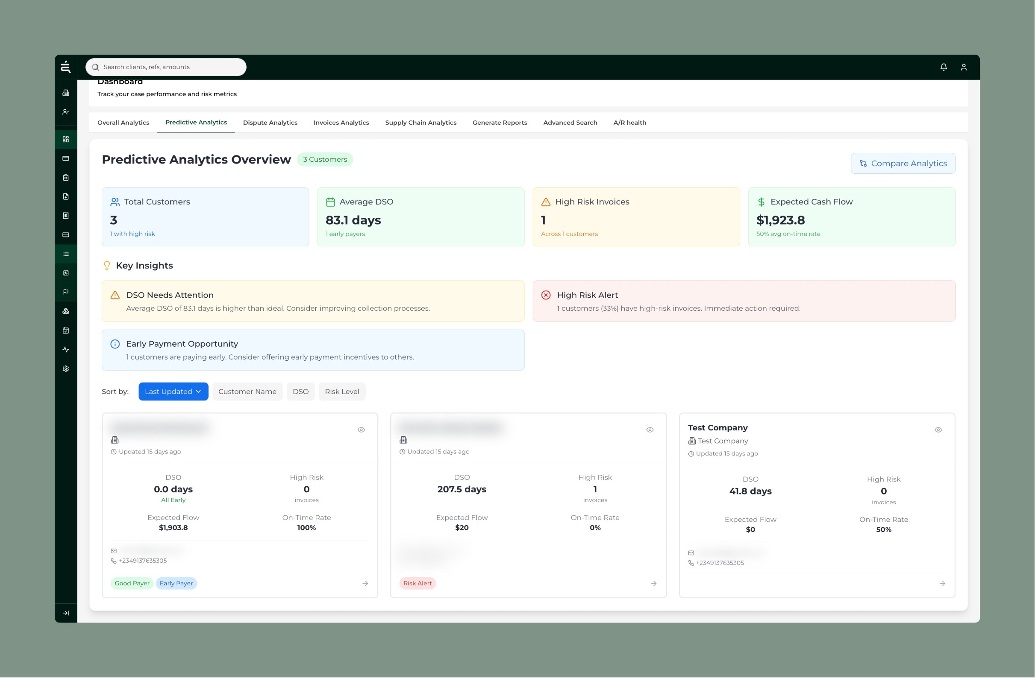This screenshot has height=678, width=1035.
Task: Open the Last Updated sort dropdown
Action: click(x=173, y=392)
